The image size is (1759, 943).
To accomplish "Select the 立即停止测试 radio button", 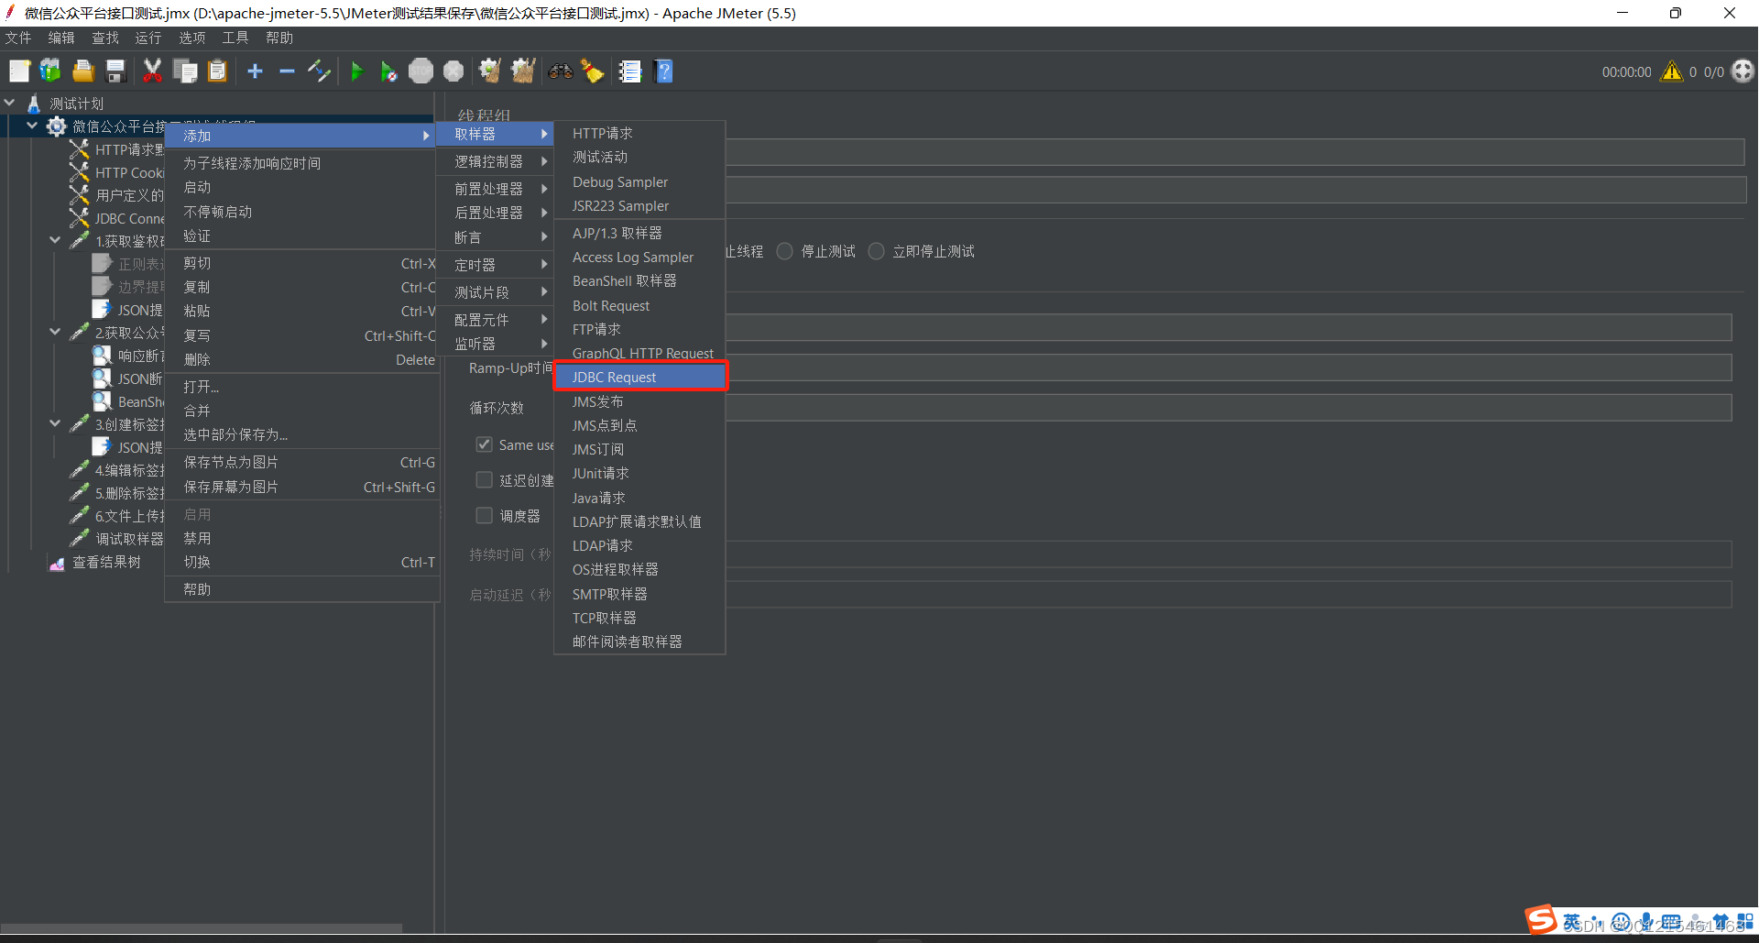I will pyautogui.click(x=877, y=251).
